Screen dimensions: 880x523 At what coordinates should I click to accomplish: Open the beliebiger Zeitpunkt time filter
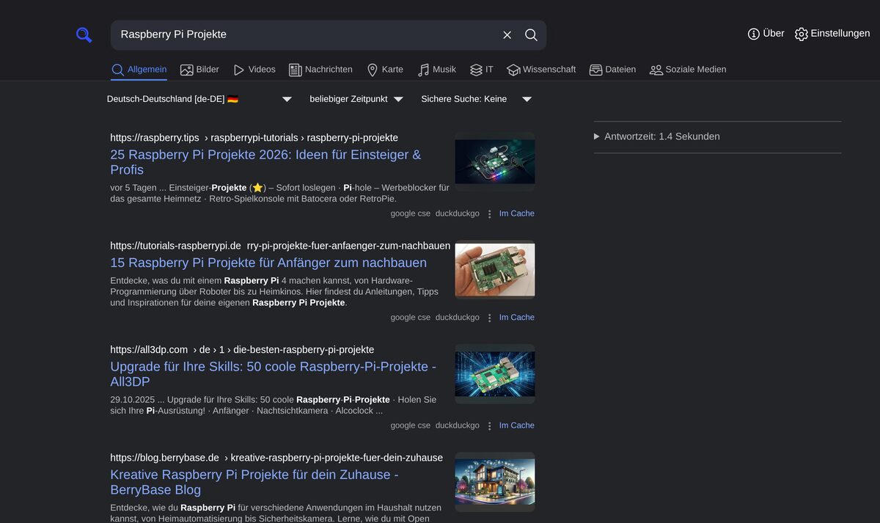[356, 99]
